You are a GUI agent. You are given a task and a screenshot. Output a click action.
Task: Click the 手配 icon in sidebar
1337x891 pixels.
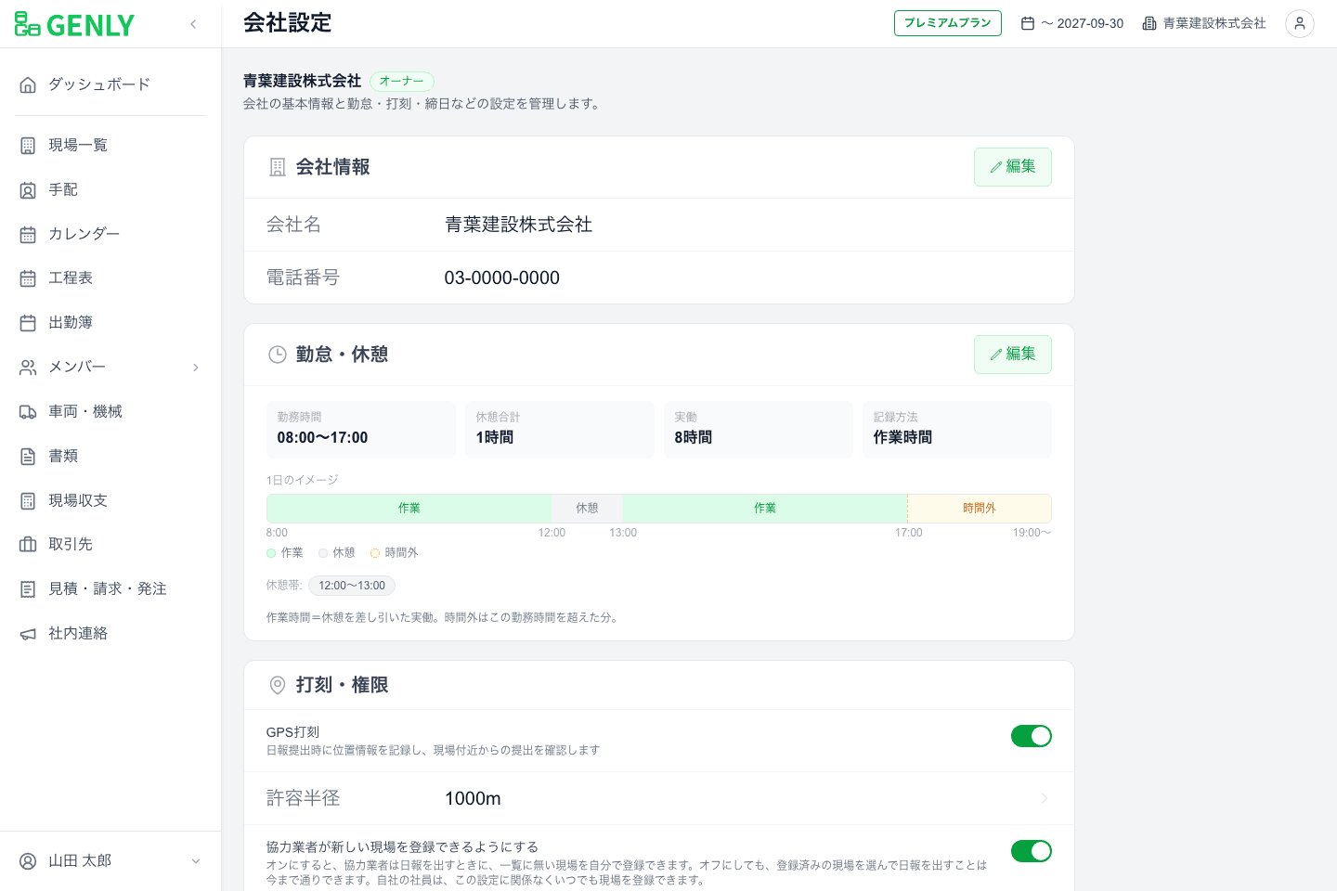(x=28, y=190)
